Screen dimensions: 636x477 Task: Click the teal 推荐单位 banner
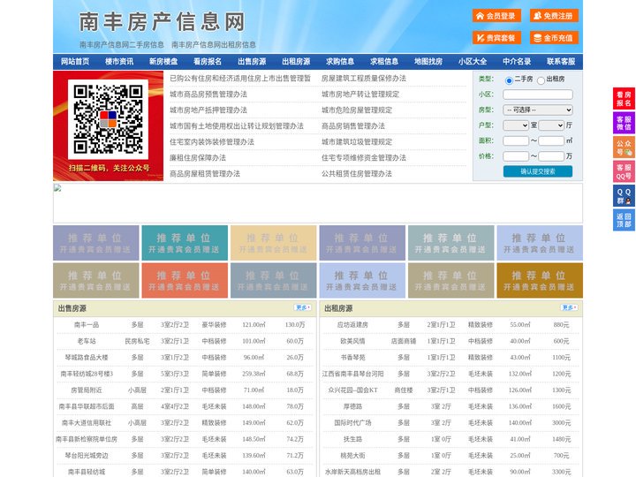(185, 243)
